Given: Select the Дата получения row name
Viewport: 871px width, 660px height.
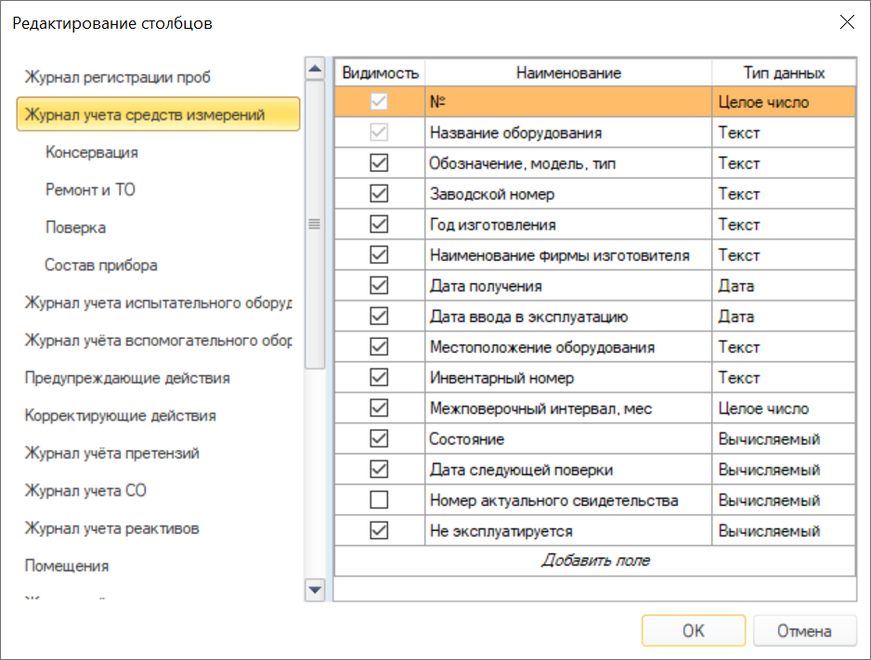Looking at the screenshot, I should click(x=486, y=286).
